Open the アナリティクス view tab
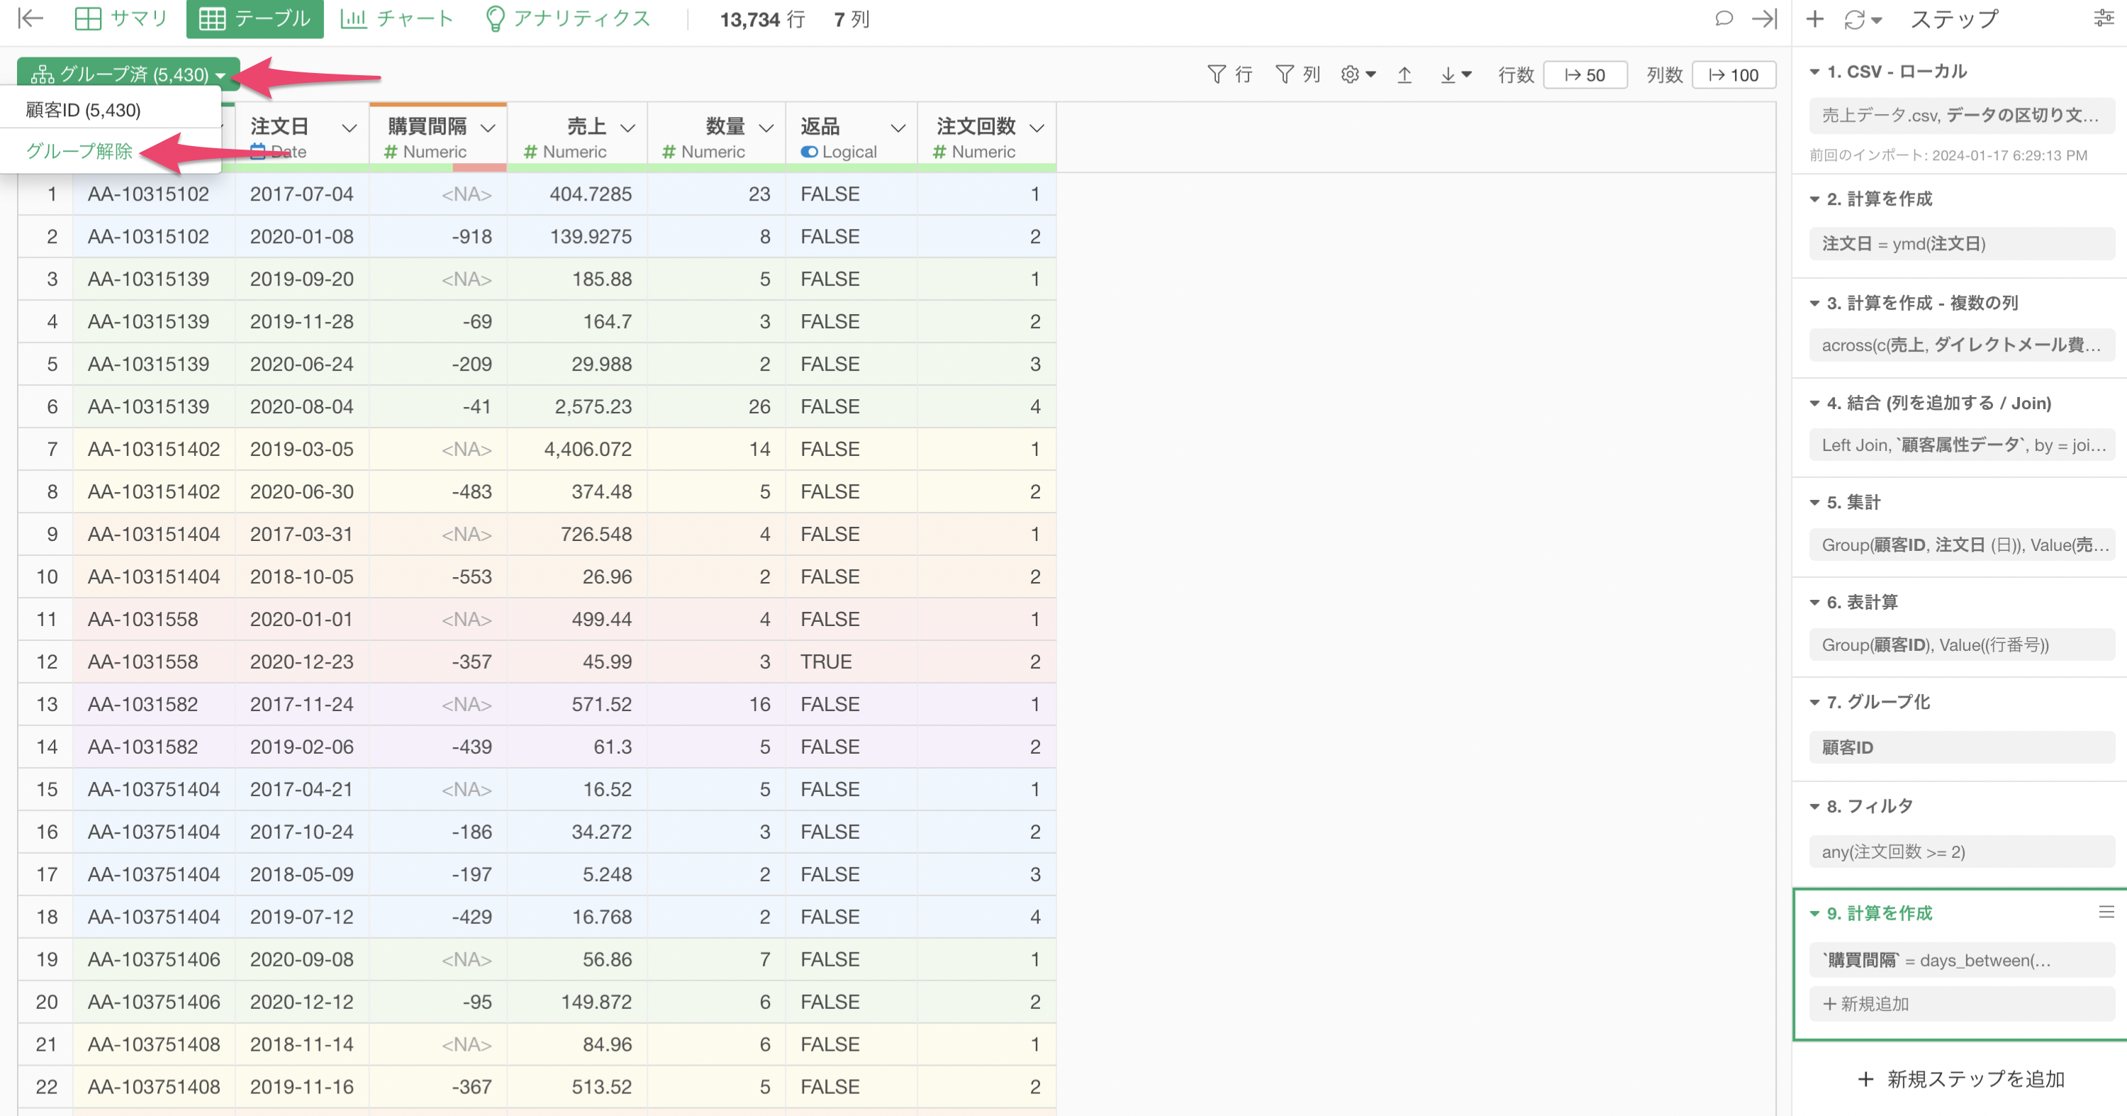2127x1116 pixels. click(x=568, y=18)
